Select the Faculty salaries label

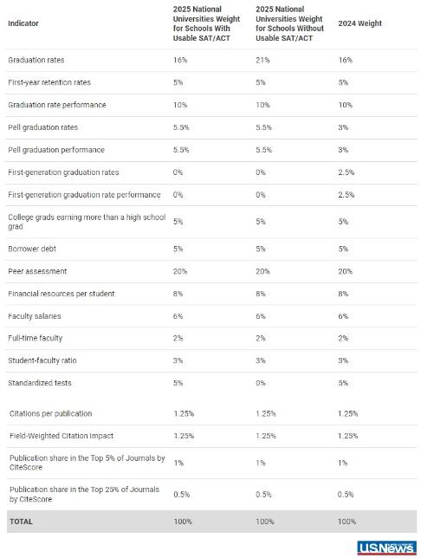pos(35,316)
